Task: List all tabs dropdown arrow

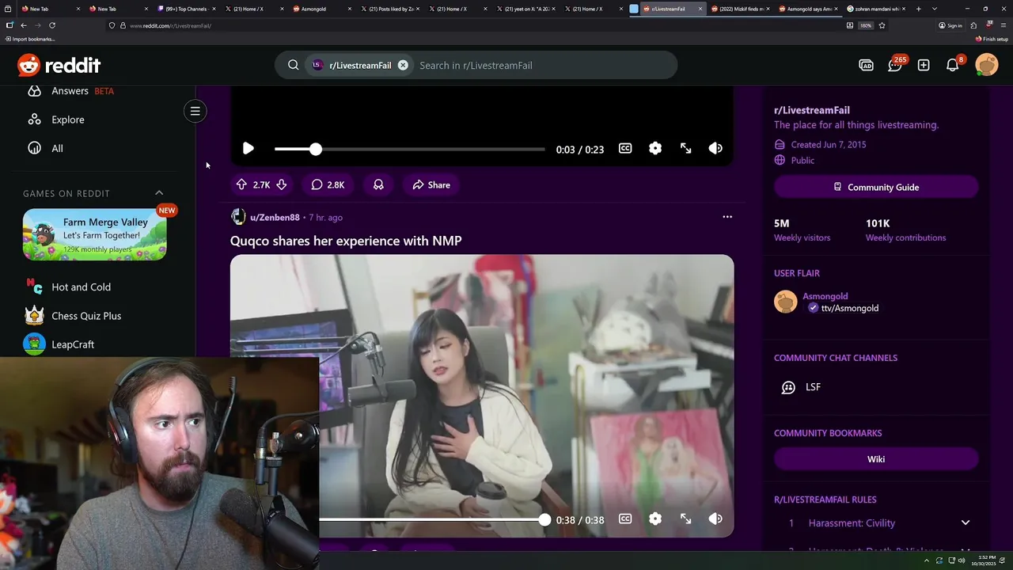Action: (x=935, y=9)
